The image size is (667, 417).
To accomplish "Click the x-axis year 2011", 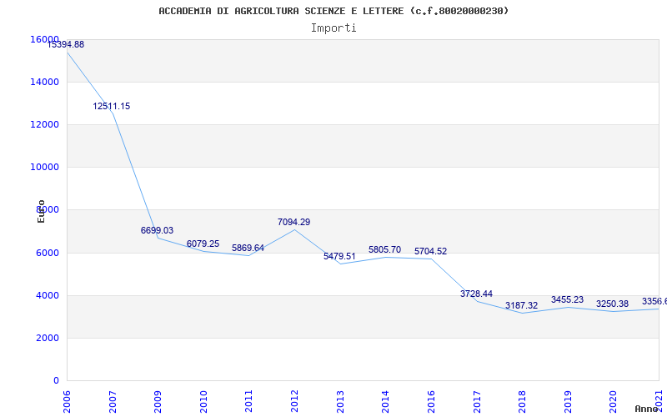I will 248,401.
